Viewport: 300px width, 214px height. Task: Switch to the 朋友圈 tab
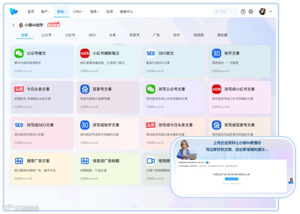tap(222, 35)
